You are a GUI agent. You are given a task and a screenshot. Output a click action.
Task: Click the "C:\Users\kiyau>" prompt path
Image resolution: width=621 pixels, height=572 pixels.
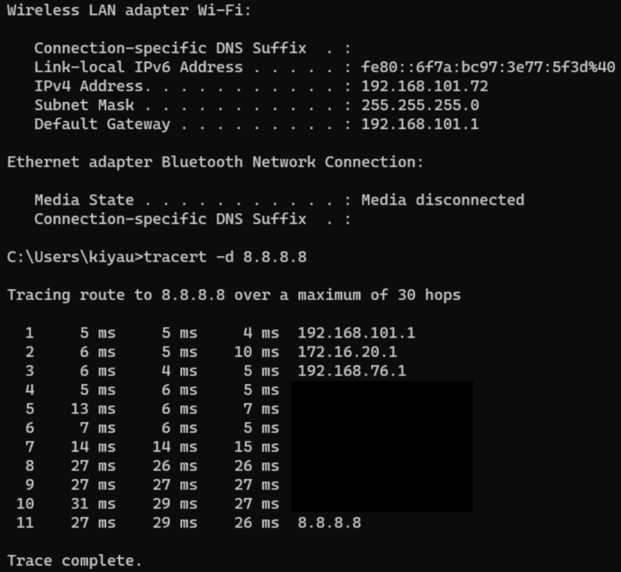tap(75, 257)
